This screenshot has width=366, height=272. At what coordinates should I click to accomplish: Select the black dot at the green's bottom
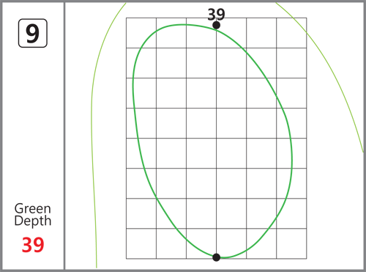[x=216, y=257]
